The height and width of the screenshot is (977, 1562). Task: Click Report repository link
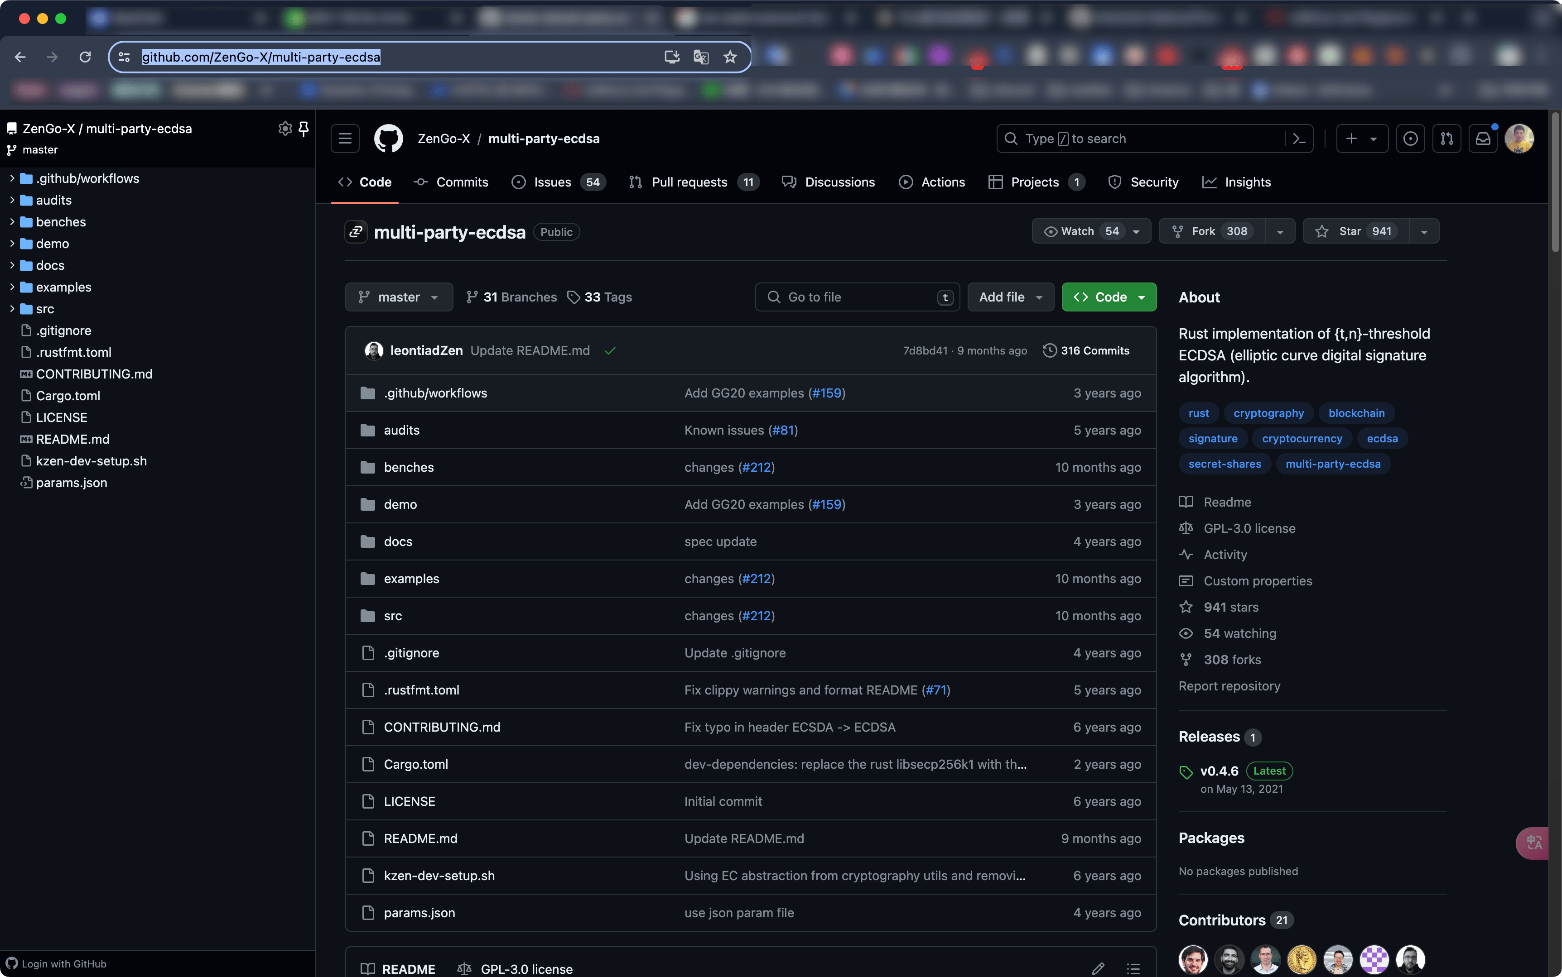[x=1229, y=686]
